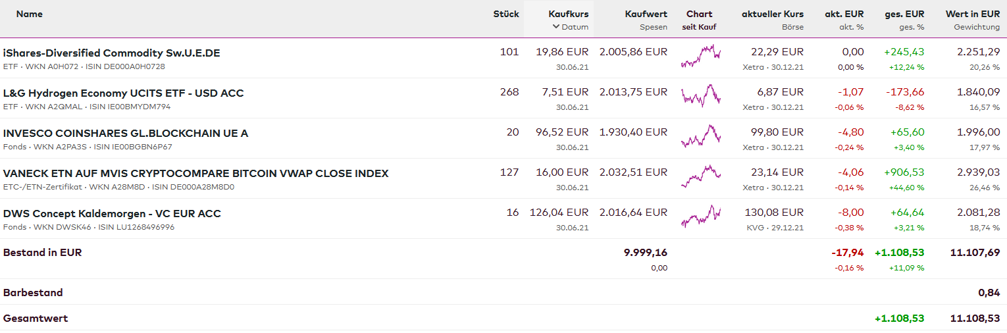Open iShares-Diversified Commodity Sw.U.E.DE details
1007x333 pixels.
pyautogui.click(x=111, y=53)
